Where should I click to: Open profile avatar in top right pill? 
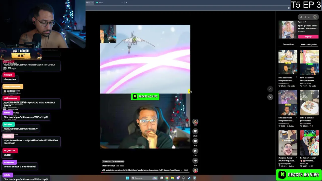315,17
